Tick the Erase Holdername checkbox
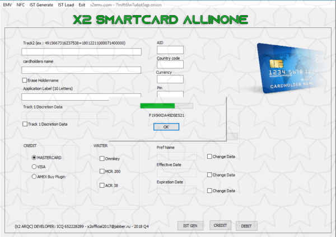Image resolution: width=336 pixels, height=237 pixels. 25,80
